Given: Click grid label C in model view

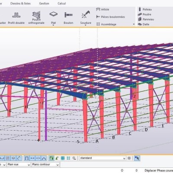Looking at the screenshot, I should click(x=130, y=133).
